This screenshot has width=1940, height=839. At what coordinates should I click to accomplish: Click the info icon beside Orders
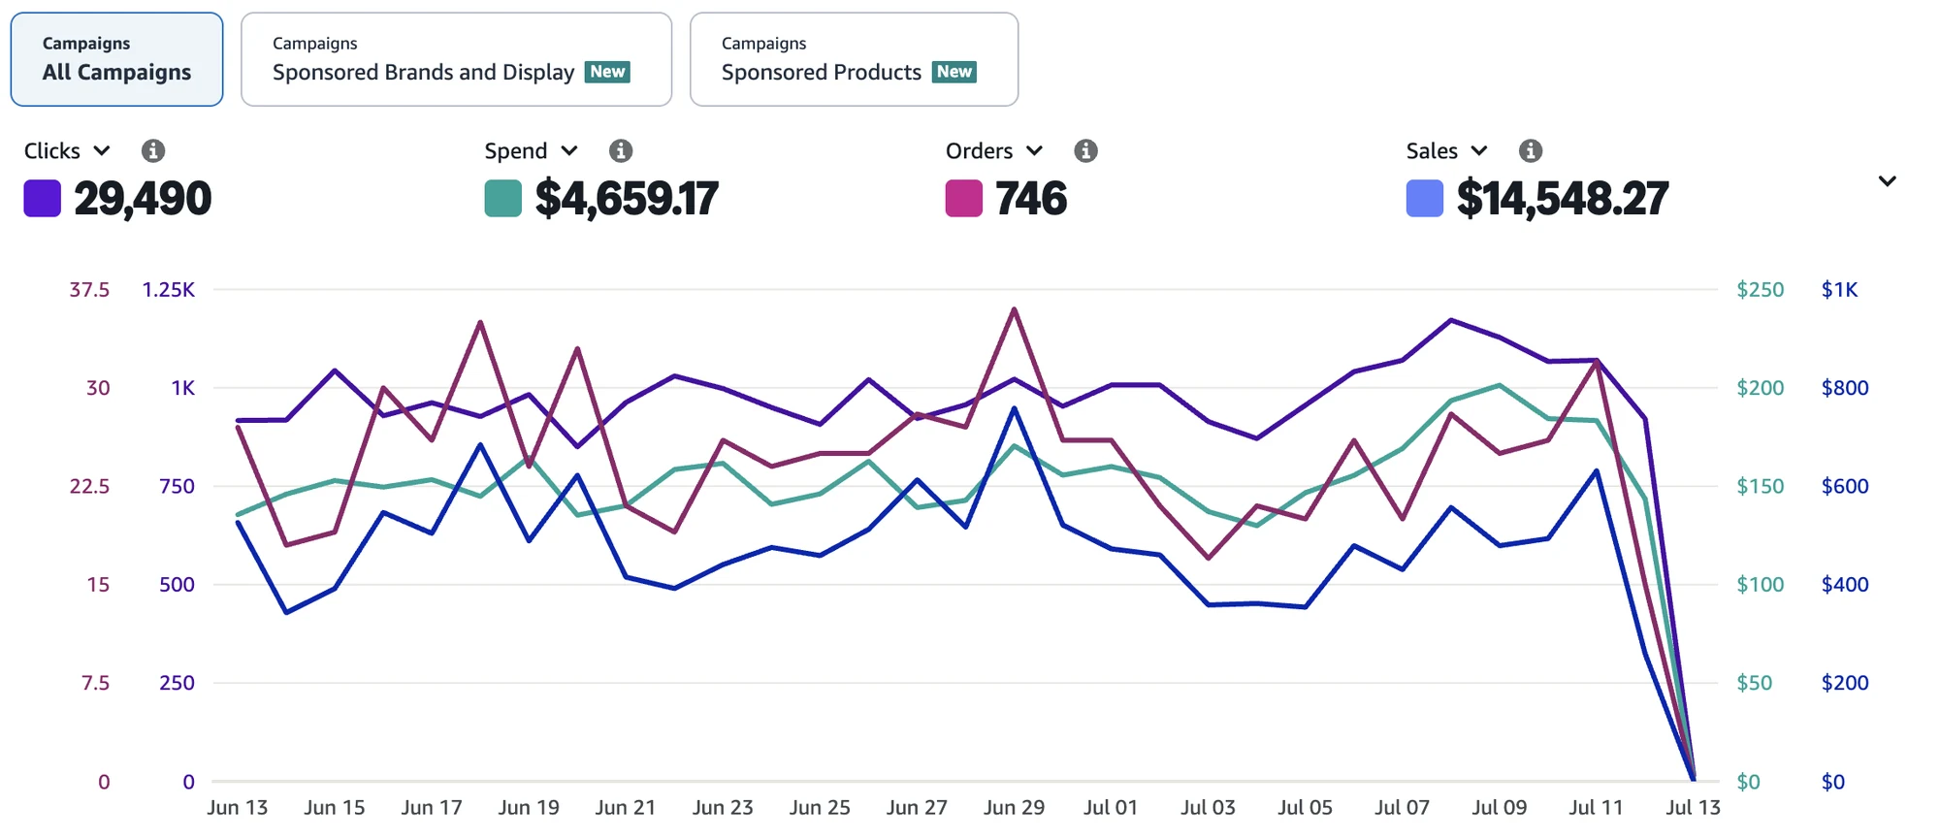point(1086,151)
